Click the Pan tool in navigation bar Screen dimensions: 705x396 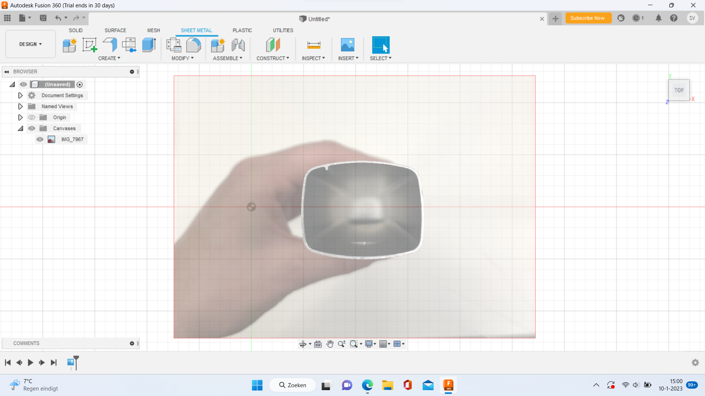tap(330, 344)
